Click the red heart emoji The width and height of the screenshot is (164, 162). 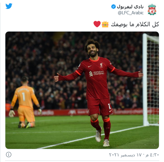(x=97, y=24)
